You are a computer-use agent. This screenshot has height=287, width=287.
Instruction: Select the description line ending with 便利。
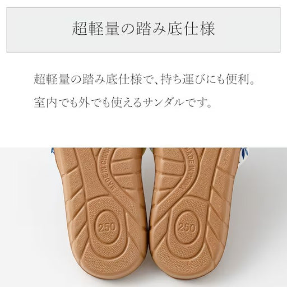pos(144,80)
